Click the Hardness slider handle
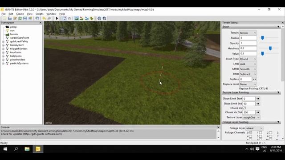Image resolution: width=285 pixels, height=160 pixels. pyautogui.click(x=270, y=48)
